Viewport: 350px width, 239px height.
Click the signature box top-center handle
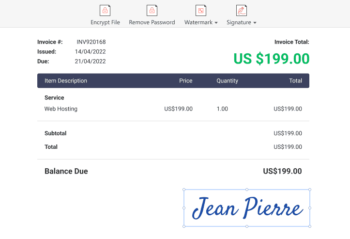(x=247, y=190)
